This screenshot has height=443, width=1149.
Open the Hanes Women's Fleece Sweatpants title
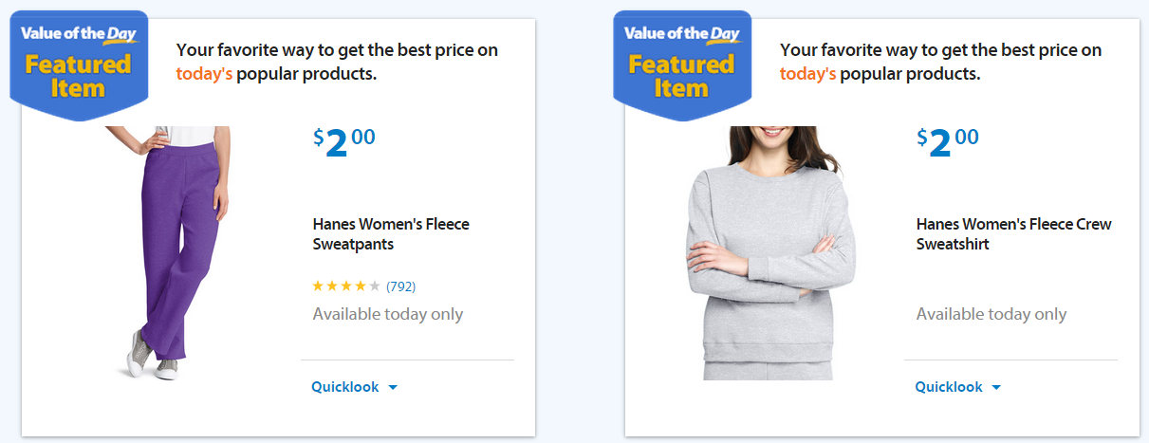391,234
